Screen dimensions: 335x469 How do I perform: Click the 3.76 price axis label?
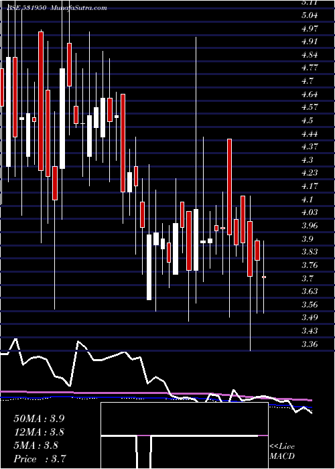coord(310,265)
